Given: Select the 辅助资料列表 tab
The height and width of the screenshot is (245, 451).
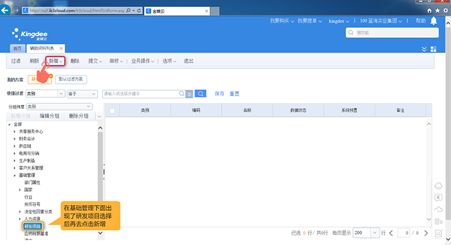Looking at the screenshot, I should coord(42,48).
